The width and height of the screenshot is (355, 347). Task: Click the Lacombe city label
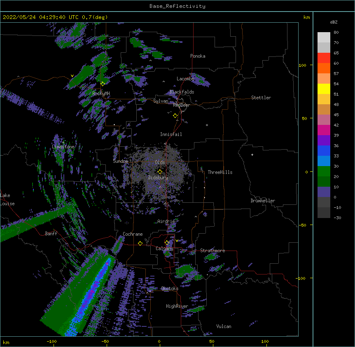(185, 79)
